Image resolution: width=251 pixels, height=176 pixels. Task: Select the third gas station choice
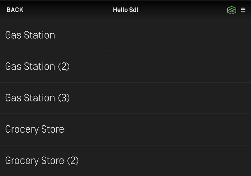click(x=37, y=98)
